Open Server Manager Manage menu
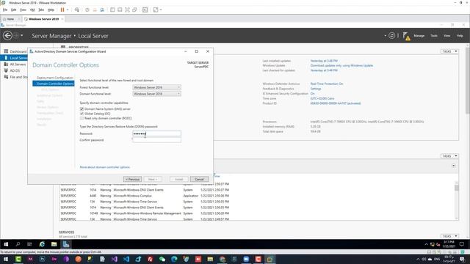470x264 pixels. point(419,36)
